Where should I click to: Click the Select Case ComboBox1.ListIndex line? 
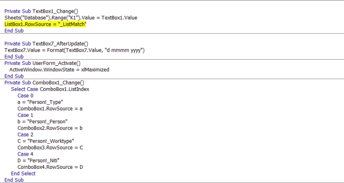click(50, 89)
